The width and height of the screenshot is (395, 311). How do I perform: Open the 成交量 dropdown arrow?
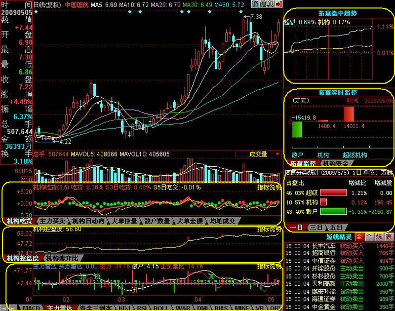278,154
